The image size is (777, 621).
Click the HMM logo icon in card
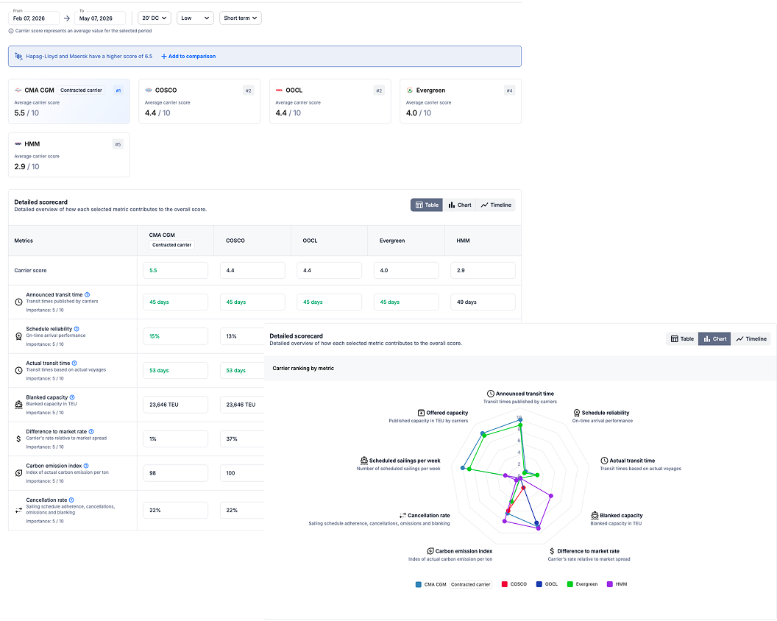18,143
